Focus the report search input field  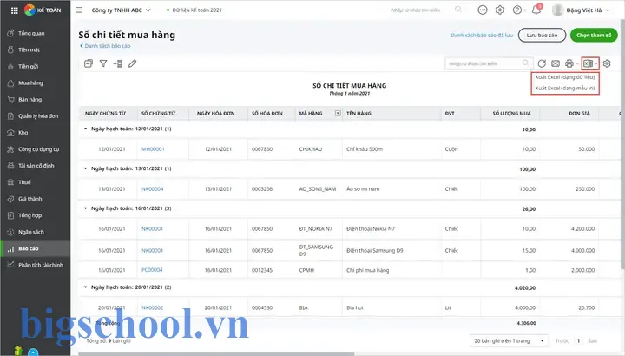pyautogui.click(x=489, y=63)
